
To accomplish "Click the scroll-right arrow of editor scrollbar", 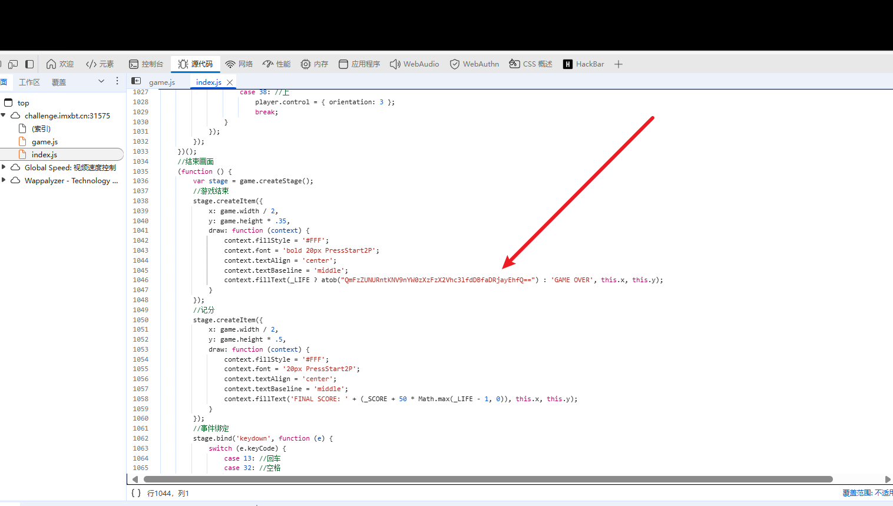I will point(888,479).
